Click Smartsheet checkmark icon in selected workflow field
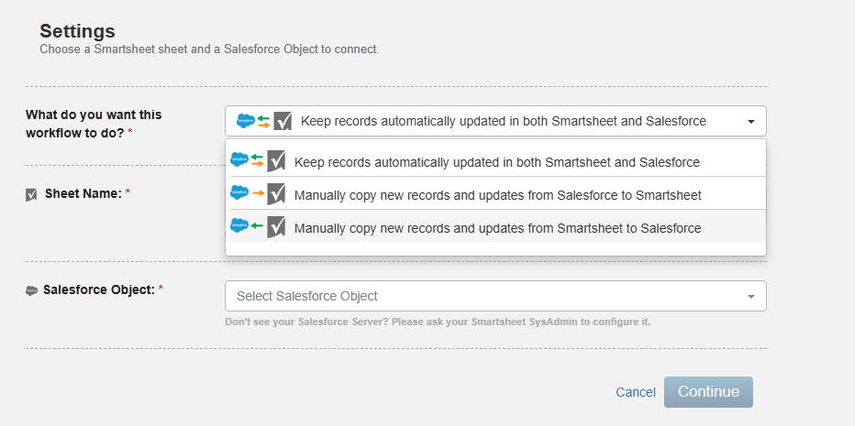 (282, 121)
